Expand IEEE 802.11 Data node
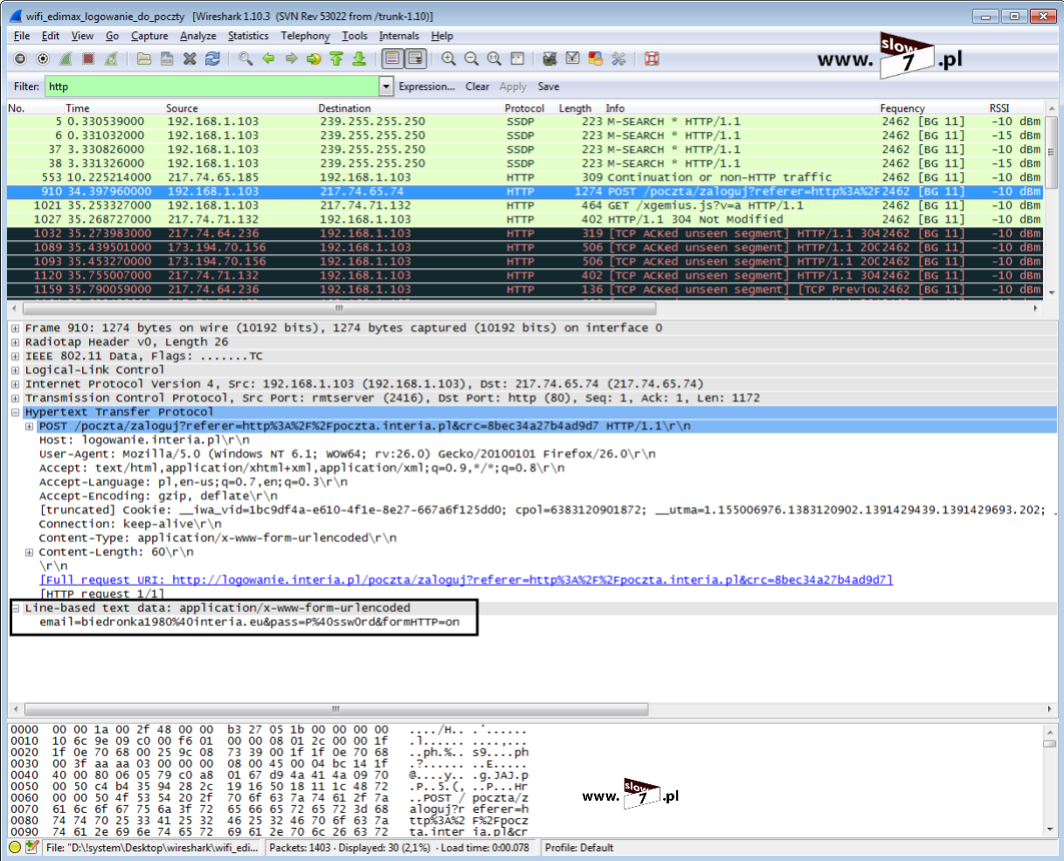This screenshot has height=861, width=1064. point(16,356)
